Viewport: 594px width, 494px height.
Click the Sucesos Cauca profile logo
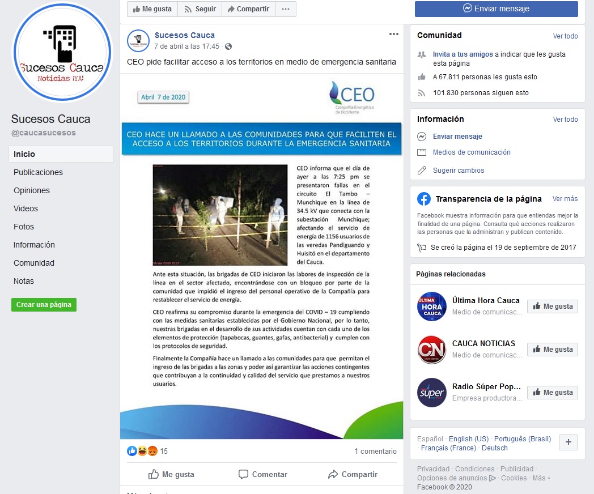pos(62,52)
